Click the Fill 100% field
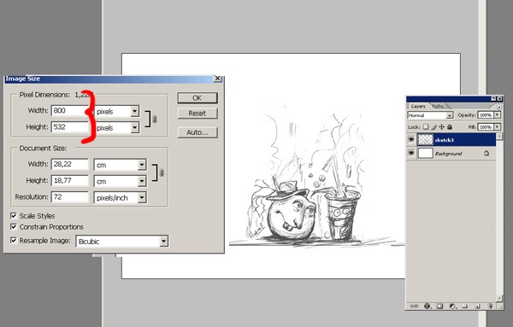Viewport: 513px width, 327px height. (486, 126)
